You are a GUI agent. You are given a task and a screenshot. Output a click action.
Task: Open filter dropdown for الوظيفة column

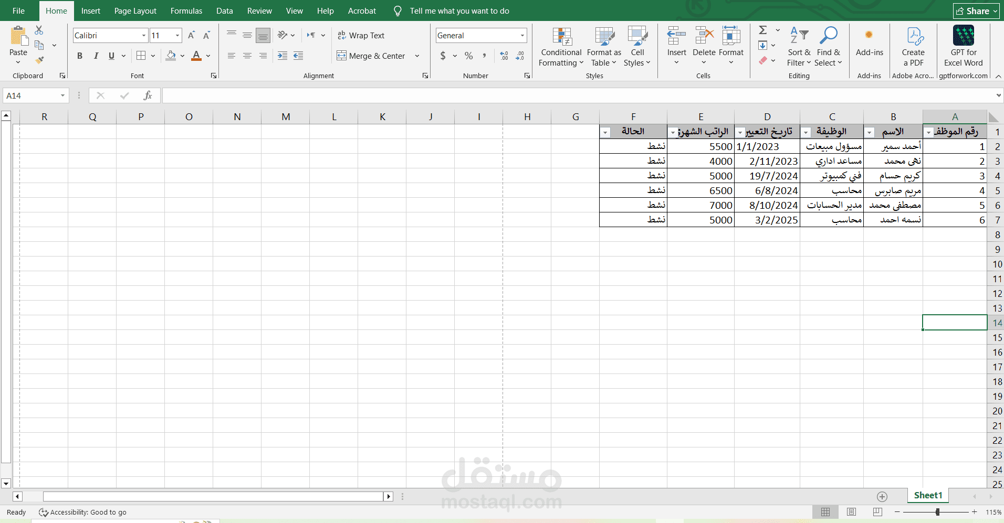[x=806, y=133]
